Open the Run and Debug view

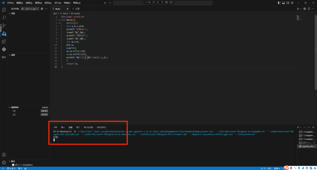(4, 33)
